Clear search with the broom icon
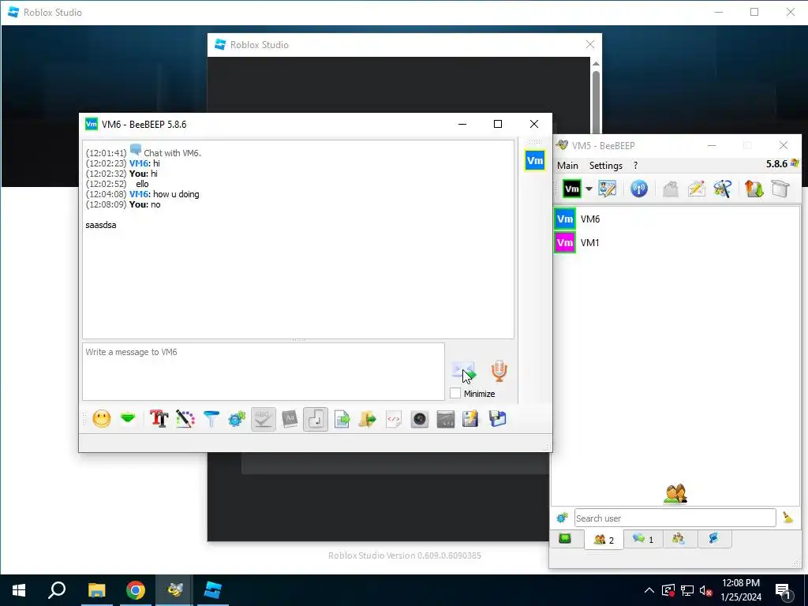 [788, 518]
